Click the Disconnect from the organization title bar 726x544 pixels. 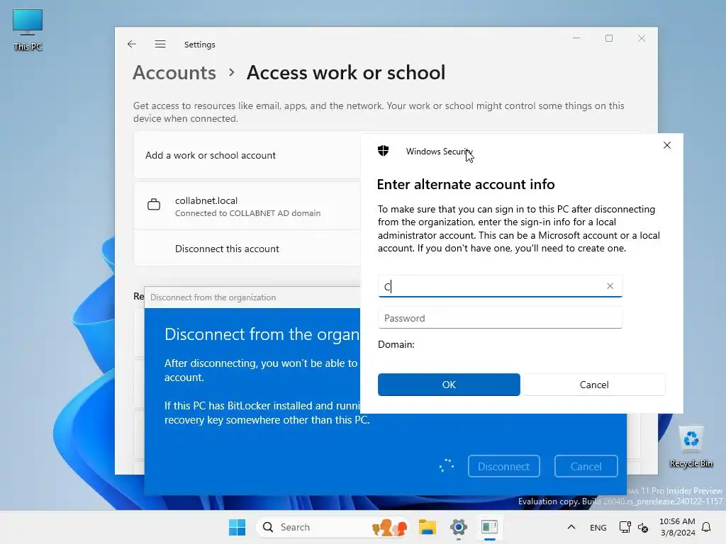click(x=252, y=297)
